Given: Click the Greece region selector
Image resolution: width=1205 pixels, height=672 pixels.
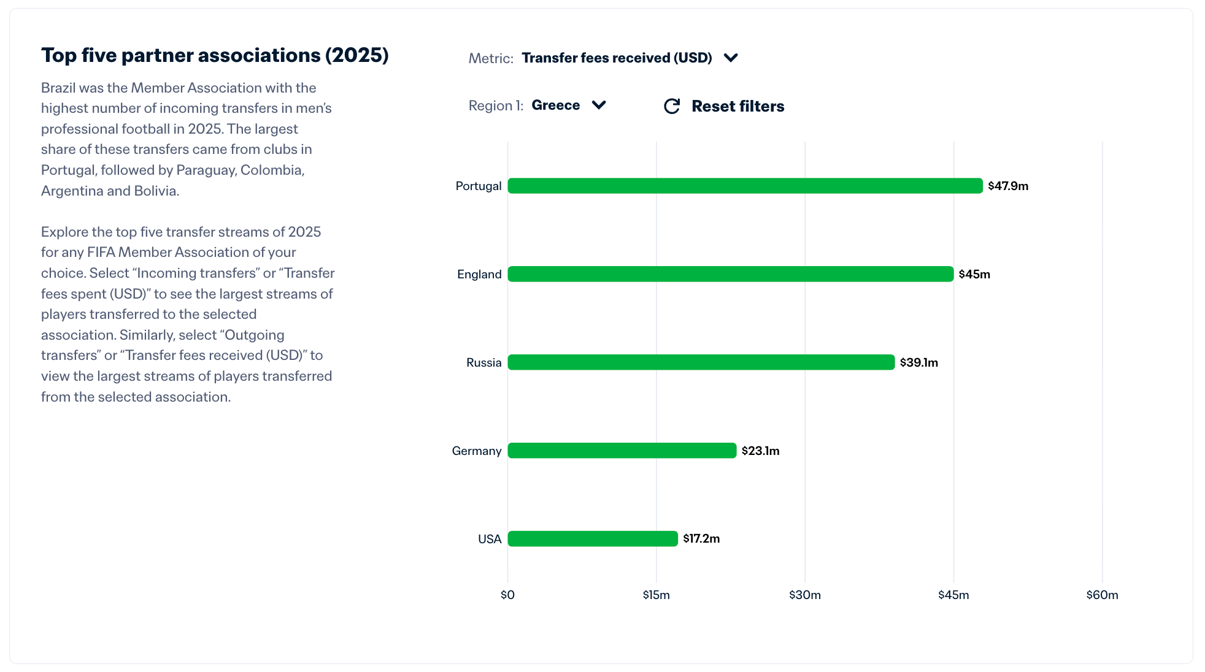Looking at the screenshot, I should point(555,105).
